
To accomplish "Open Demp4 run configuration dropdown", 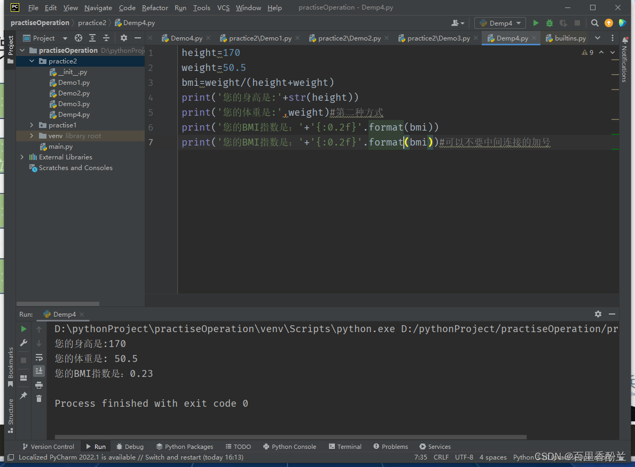I will pos(500,23).
